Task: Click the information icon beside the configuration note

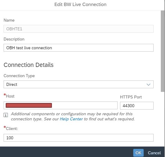Action: [6, 115]
